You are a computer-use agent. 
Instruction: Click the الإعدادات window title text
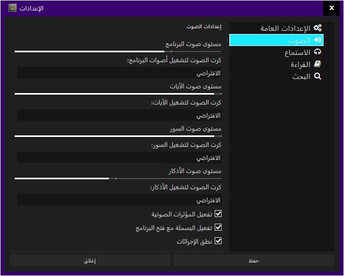pos(31,8)
